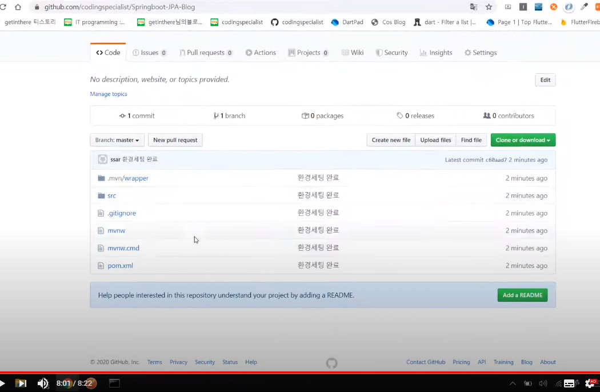
Task: Mute the video volume
Action: pyautogui.click(x=43, y=383)
